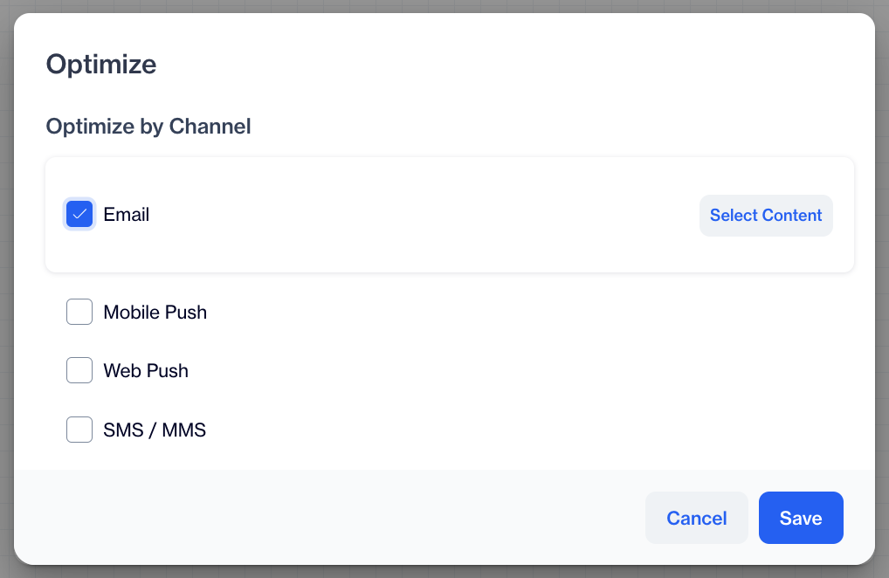This screenshot has width=889, height=578.
Task: Click the Mobile Push label text
Action: pos(155,313)
